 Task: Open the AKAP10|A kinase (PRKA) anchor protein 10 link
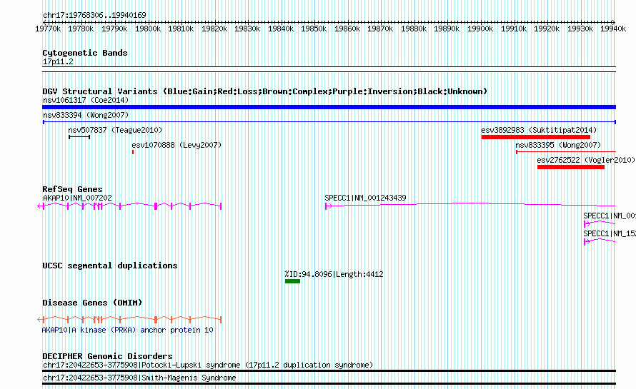[127, 330]
